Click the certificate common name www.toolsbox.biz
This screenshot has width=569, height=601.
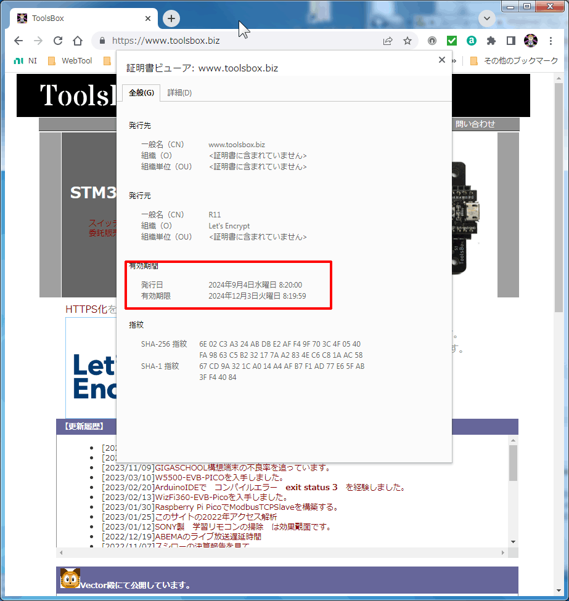tap(237, 145)
